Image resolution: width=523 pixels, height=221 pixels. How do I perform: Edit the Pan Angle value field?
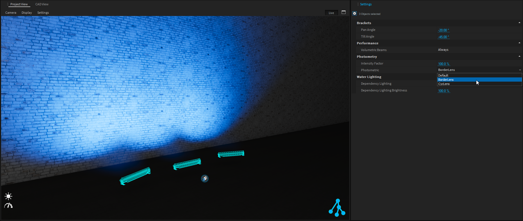point(443,30)
